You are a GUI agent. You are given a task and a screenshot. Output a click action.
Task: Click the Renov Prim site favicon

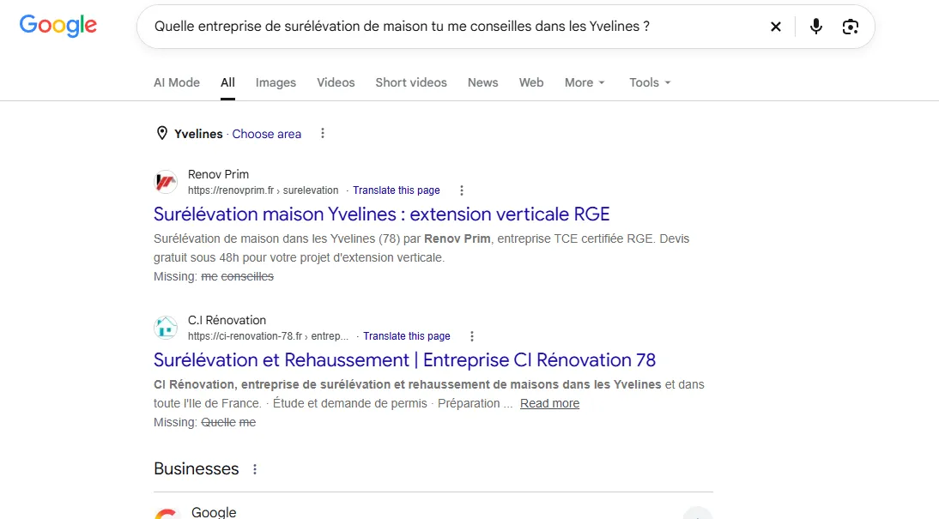(x=166, y=182)
